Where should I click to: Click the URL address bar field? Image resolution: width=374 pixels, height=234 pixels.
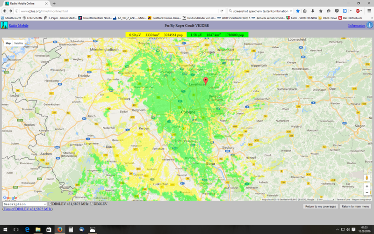pos(118,11)
